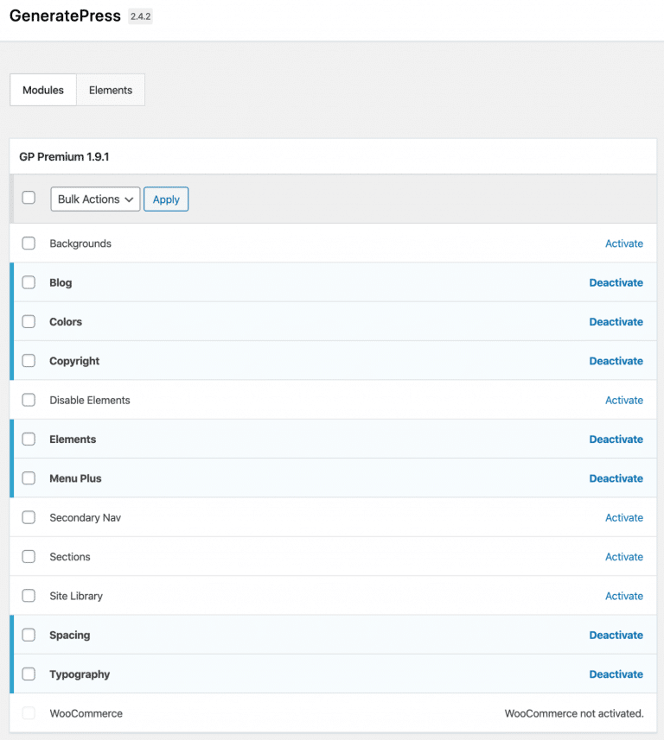The width and height of the screenshot is (664, 740).
Task: Switch to the Modules tab
Action: [x=42, y=90]
